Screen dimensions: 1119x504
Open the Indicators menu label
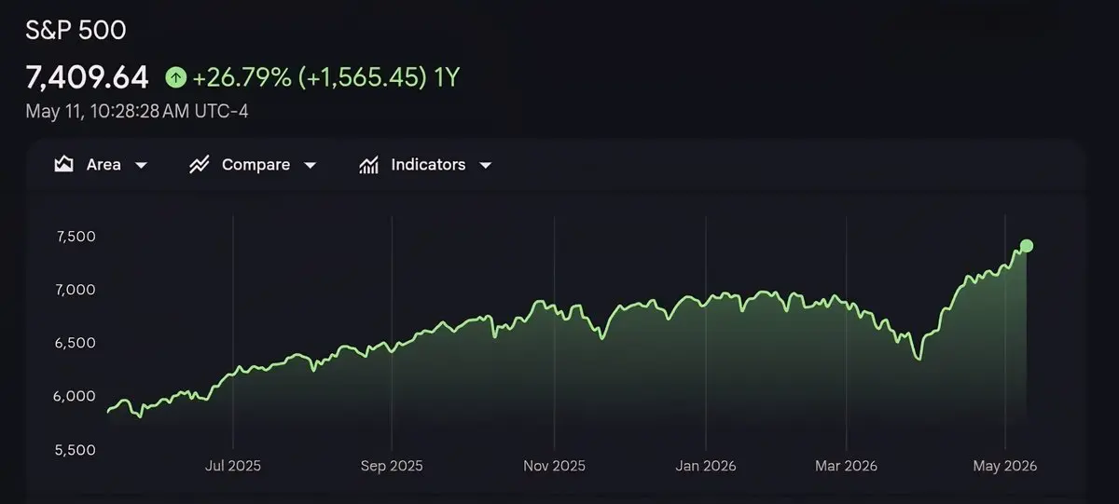click(x=428, y=165)
